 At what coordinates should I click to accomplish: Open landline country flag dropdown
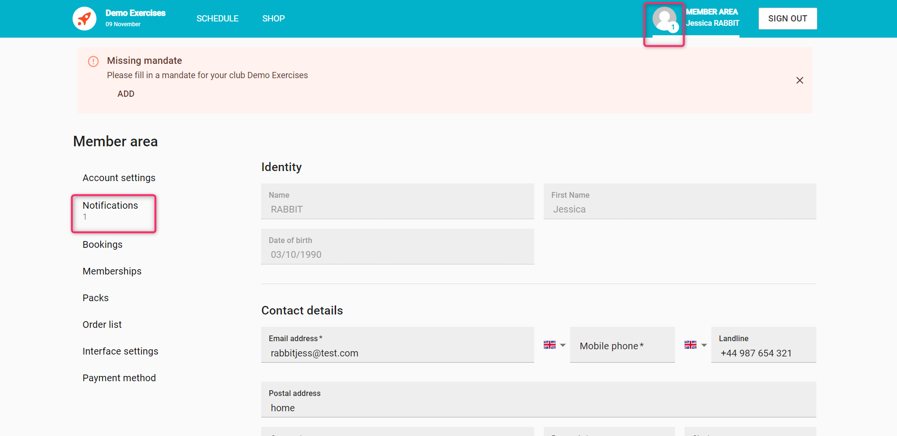696,345
